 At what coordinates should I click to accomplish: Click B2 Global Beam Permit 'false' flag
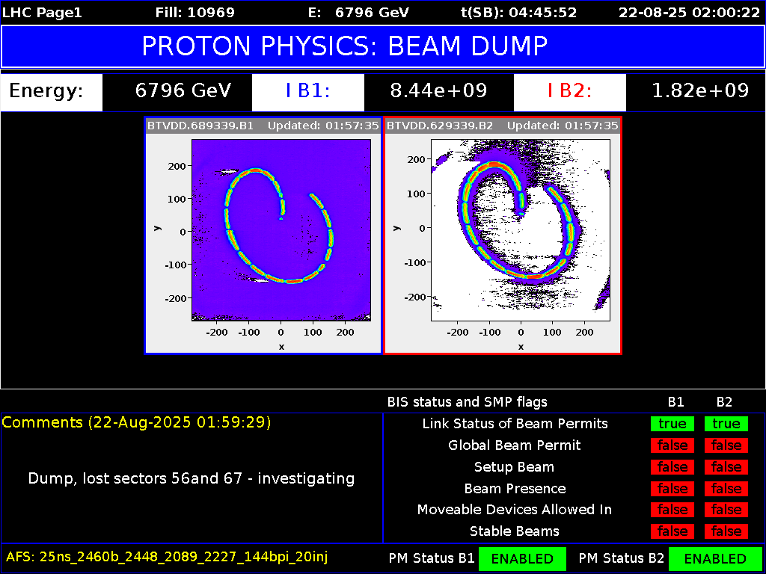pyautogui.click(x=726, y=445)
